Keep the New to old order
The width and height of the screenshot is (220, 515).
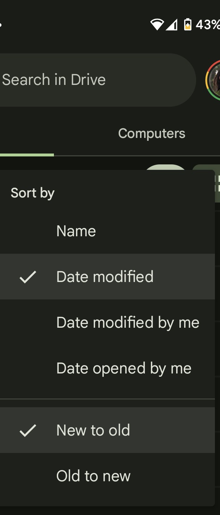93,430
